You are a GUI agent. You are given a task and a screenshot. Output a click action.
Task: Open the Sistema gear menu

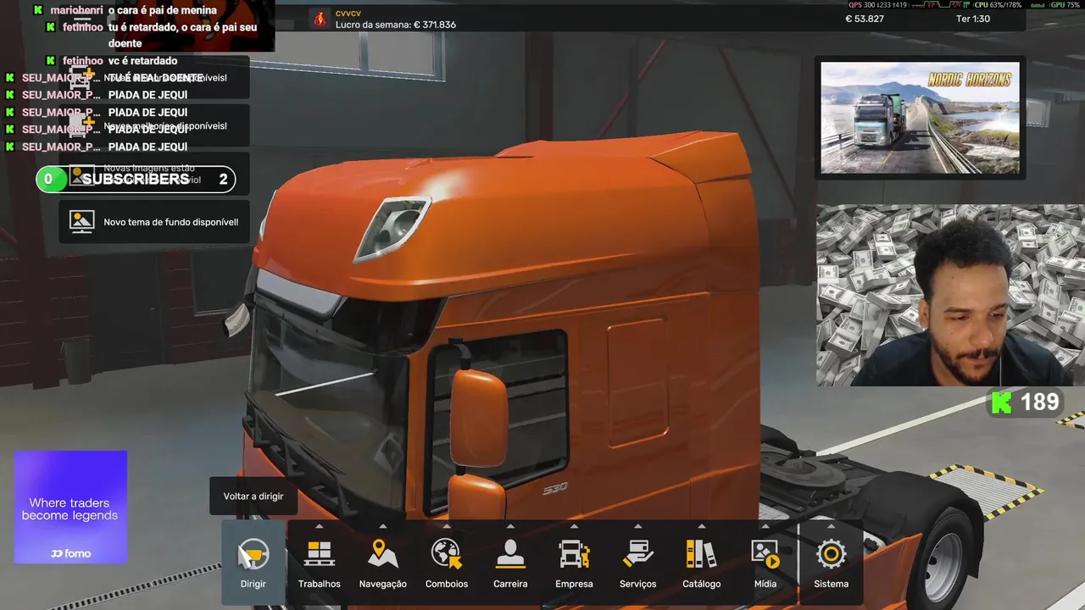click(x=831, y=554)
